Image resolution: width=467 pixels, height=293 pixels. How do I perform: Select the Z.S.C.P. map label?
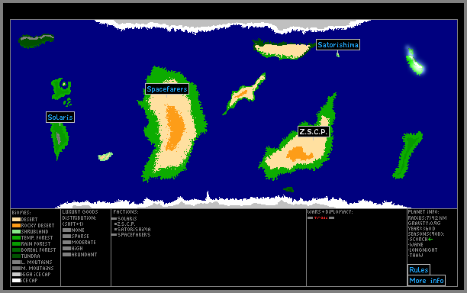[x=314, y=131]
